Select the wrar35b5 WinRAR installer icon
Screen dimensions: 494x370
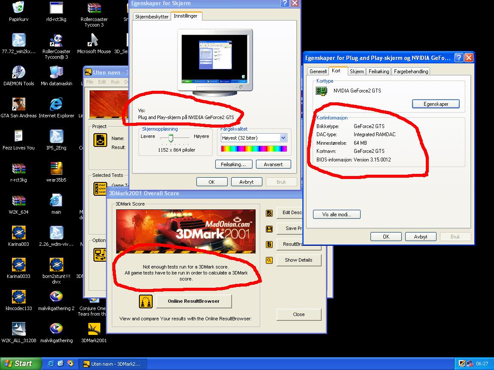click(x=57, y=168)
